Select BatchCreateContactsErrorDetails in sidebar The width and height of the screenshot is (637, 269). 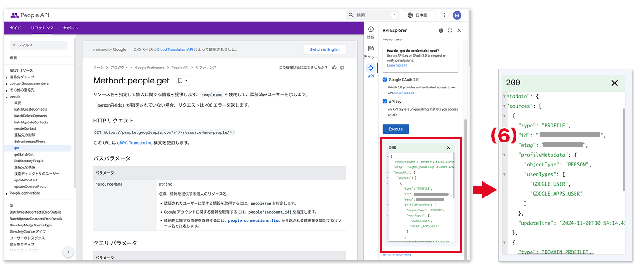pyautogui.click(x=35, y=212)
